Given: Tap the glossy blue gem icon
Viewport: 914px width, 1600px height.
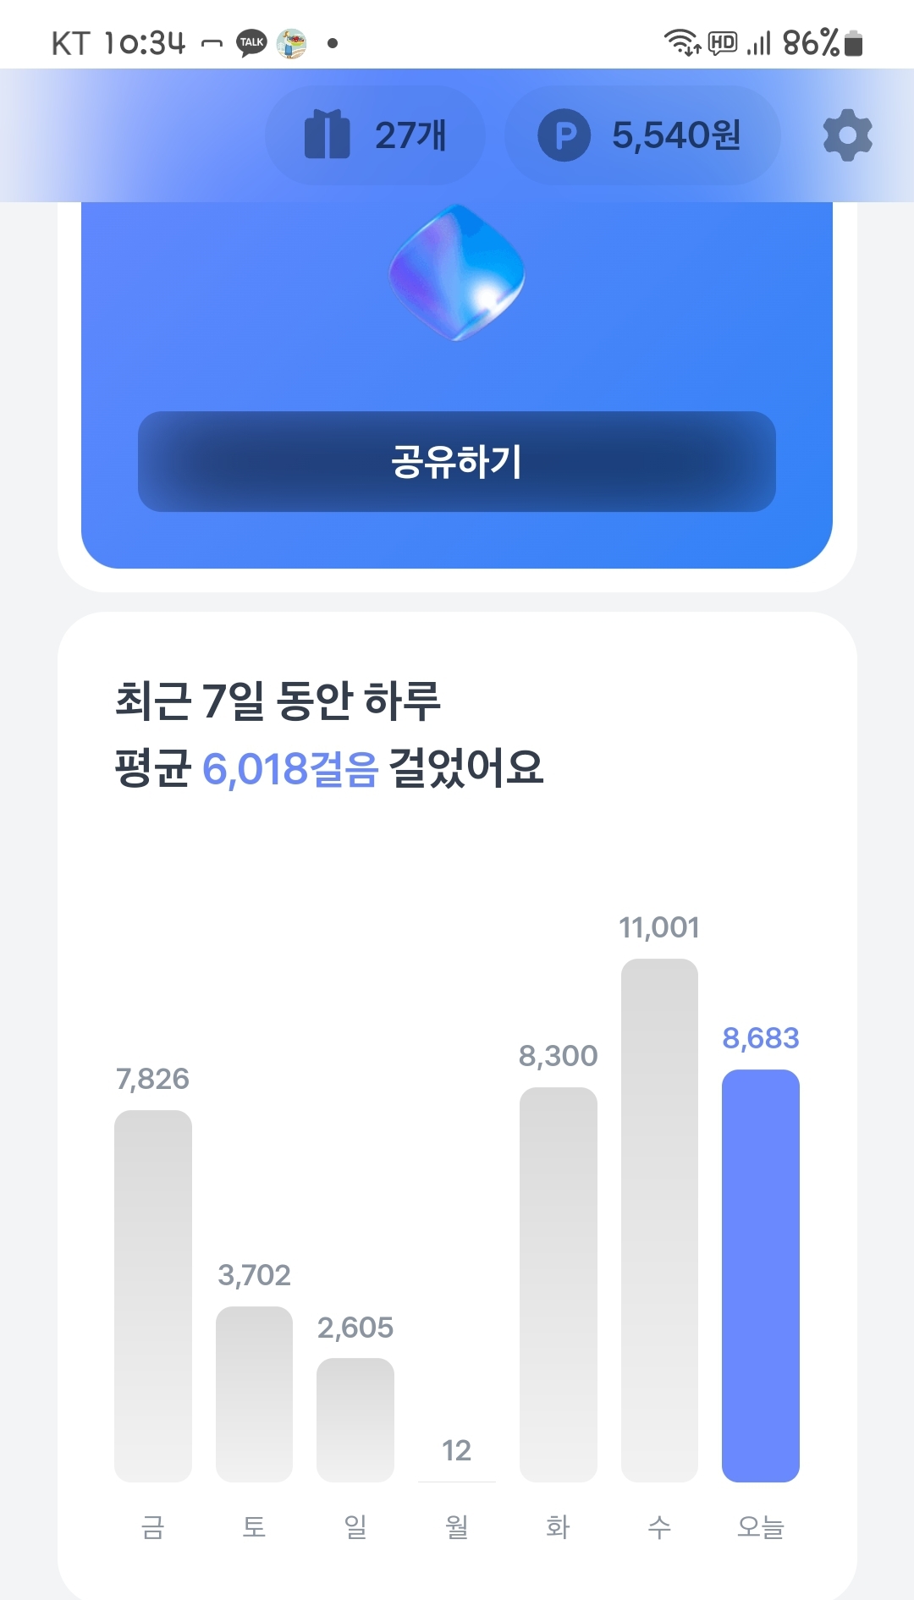Looking at the screenshot, I should (x=457, y=272).
